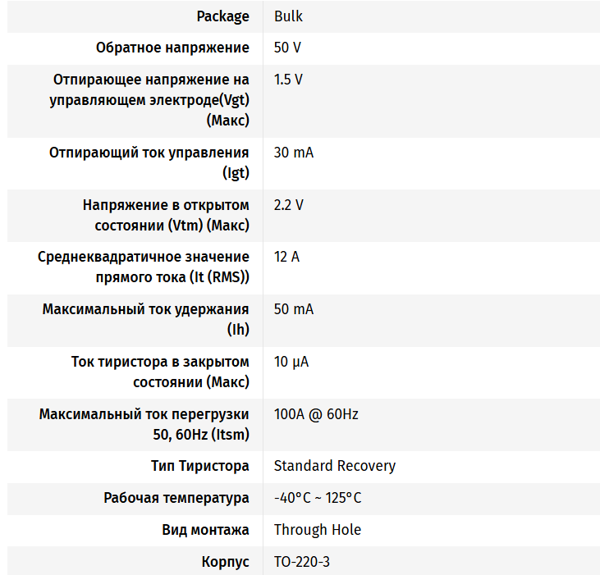Viewport: 600px width, 575px height.
Task: Click the 100A @ 60Hz value
Action: tap(316, 414)
